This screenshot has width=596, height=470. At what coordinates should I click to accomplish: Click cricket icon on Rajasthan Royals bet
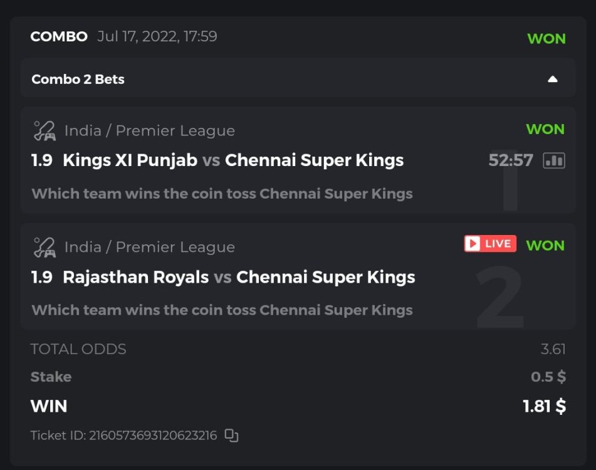44,248
